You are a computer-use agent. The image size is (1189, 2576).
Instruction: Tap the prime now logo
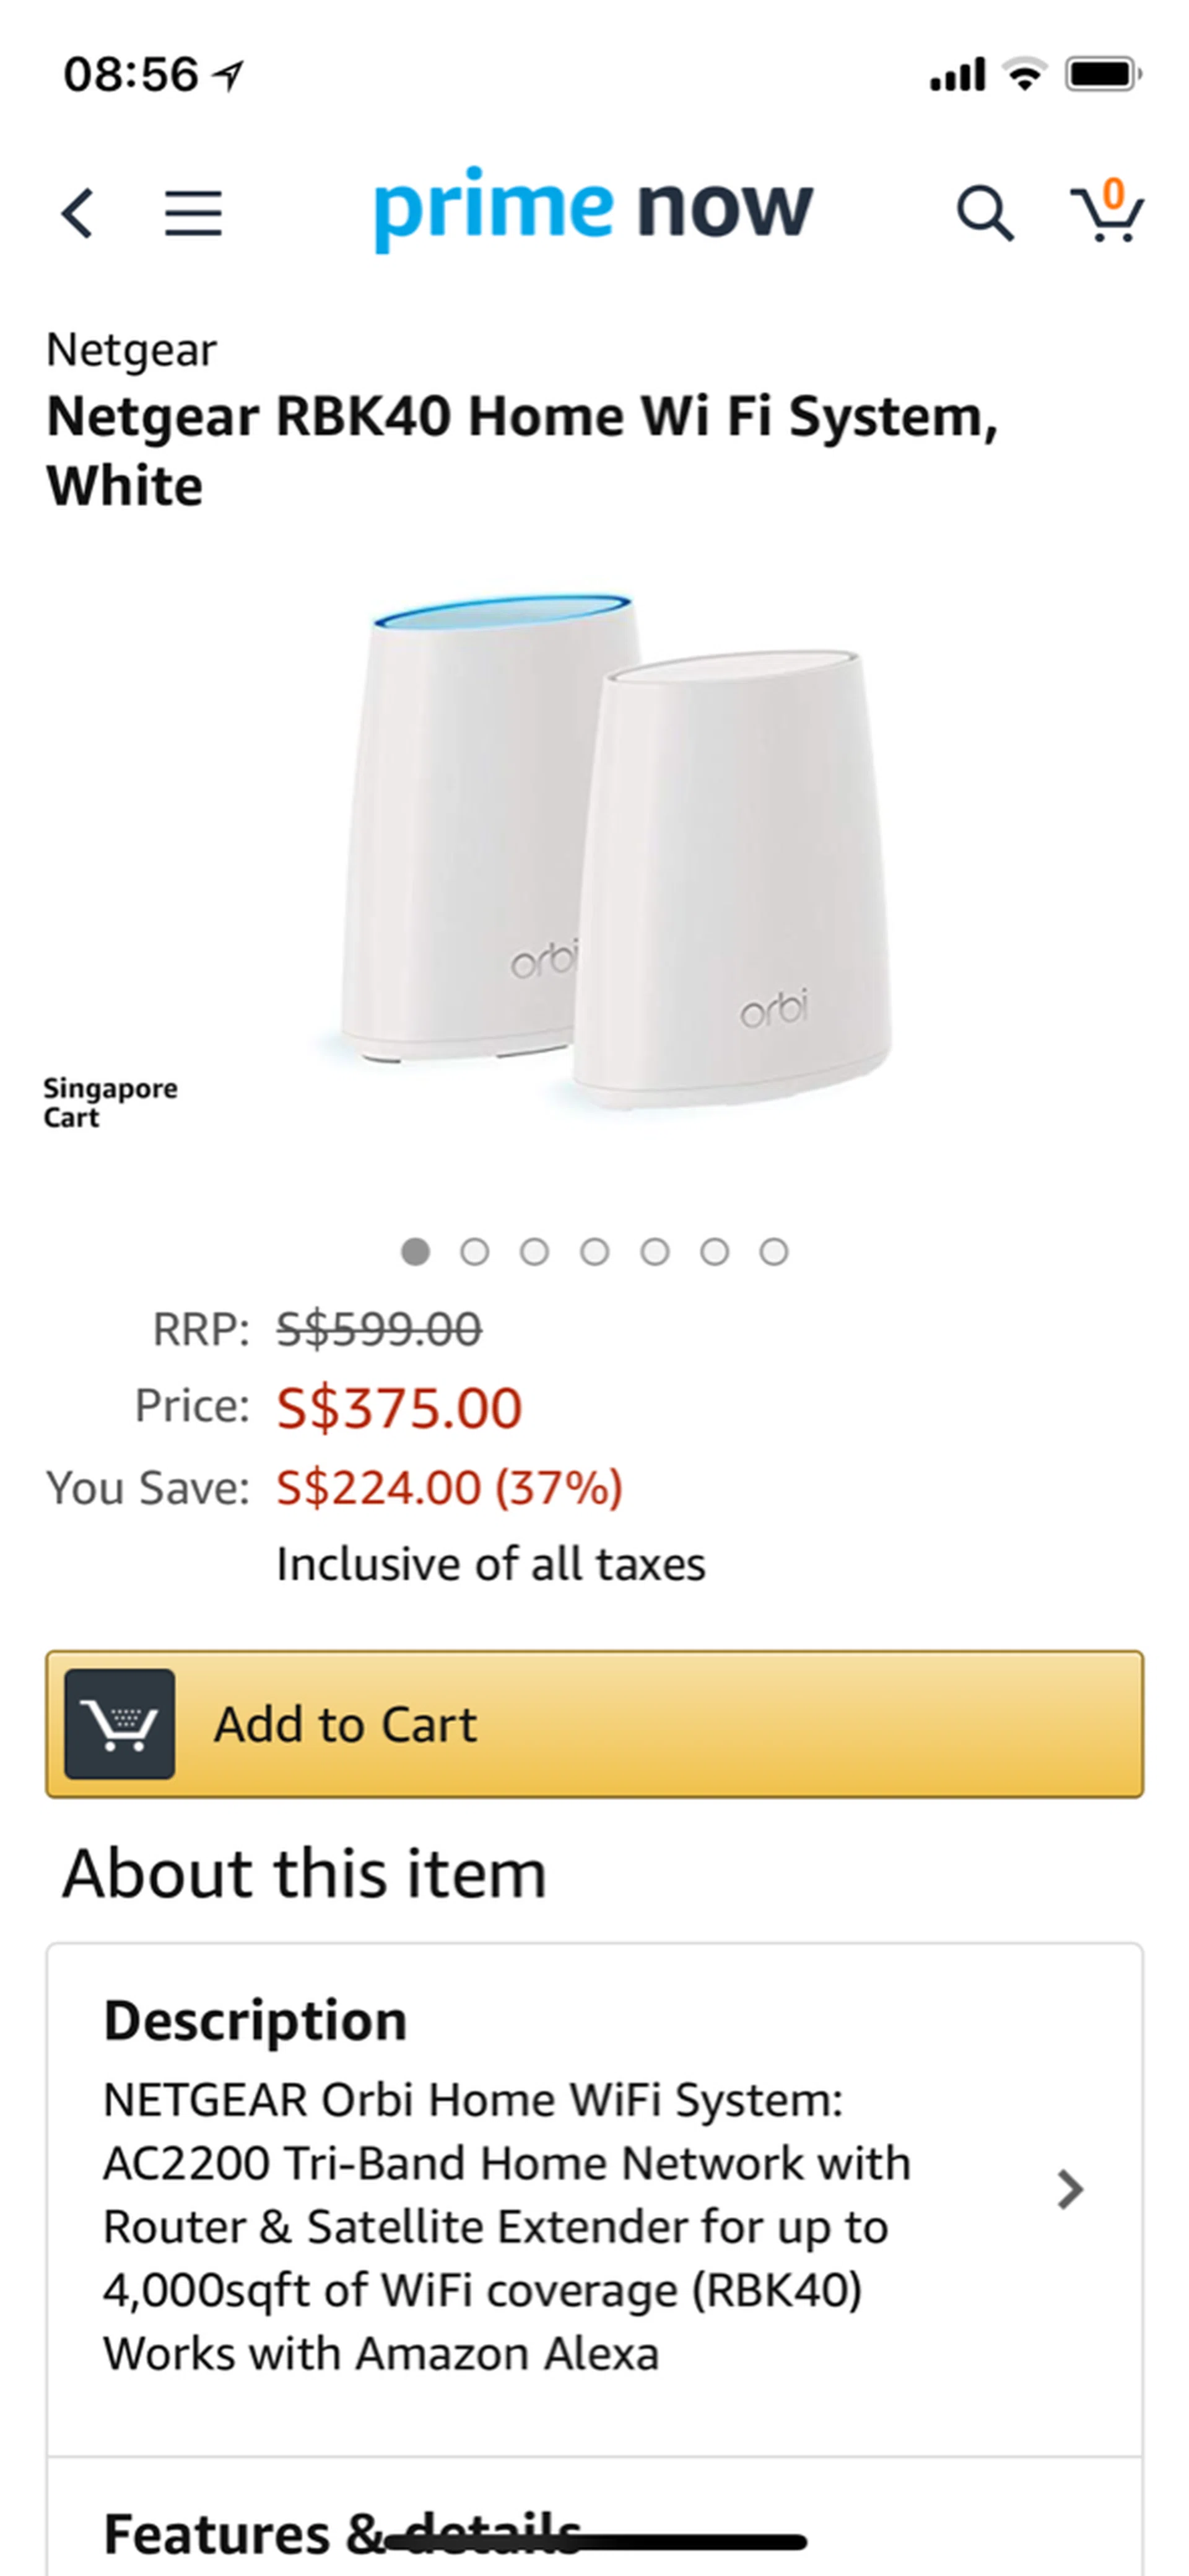(593, 208)
